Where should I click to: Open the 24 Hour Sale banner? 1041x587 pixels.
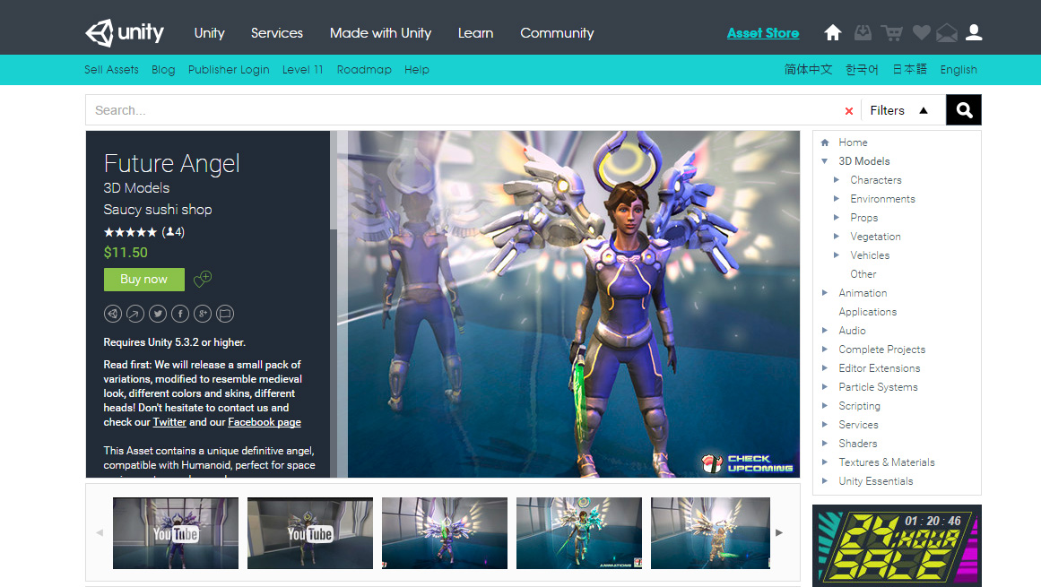[897, 545]
